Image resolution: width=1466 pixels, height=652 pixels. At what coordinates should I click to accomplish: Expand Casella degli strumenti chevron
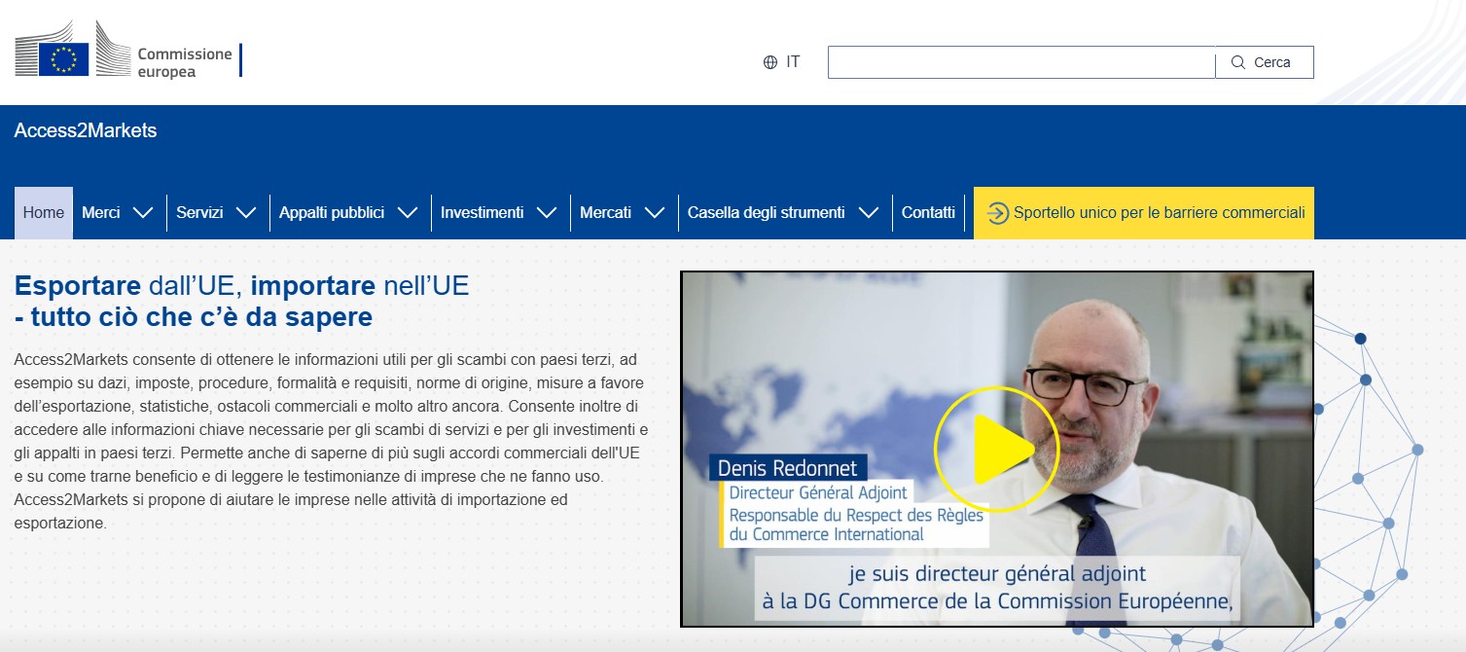tap(869, 213)
